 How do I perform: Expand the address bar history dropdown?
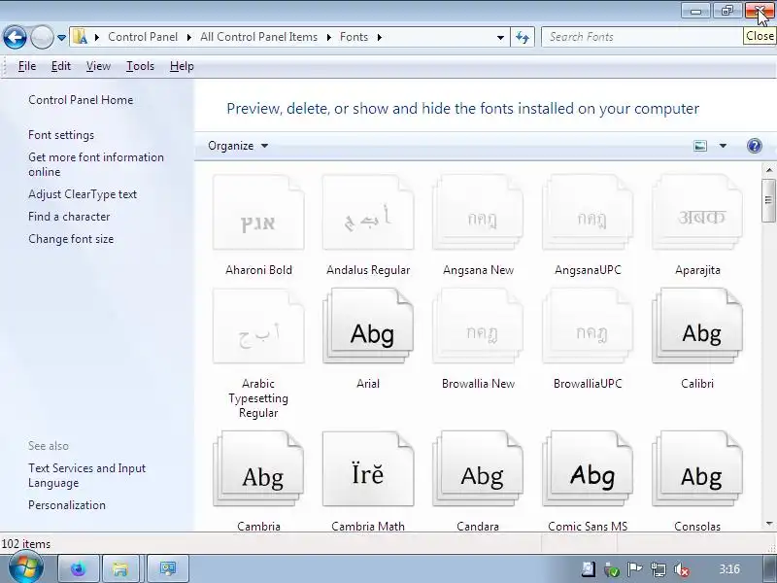(500, 37)
